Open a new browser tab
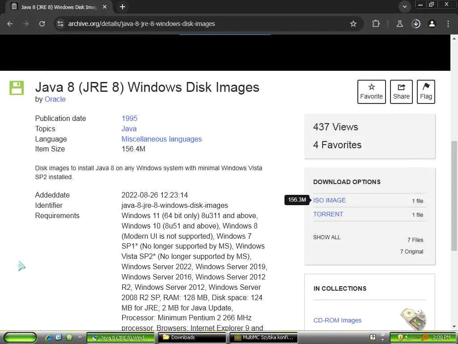 coord(123,7)
